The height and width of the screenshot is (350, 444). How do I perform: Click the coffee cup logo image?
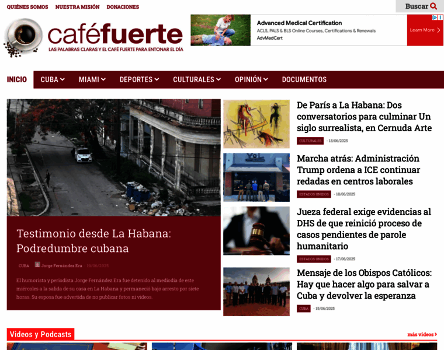click(23, 37)
